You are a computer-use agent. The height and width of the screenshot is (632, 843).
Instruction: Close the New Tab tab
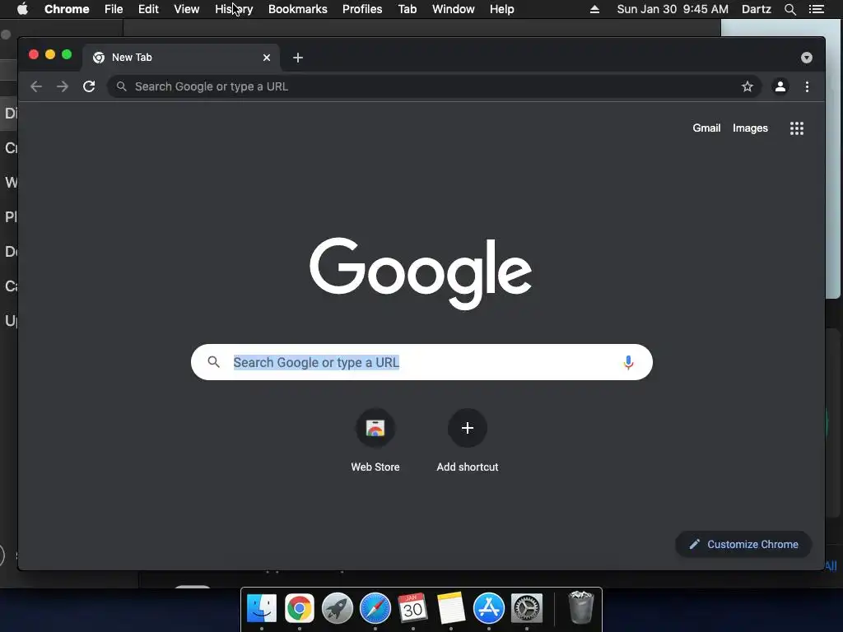tap(266, 58)
